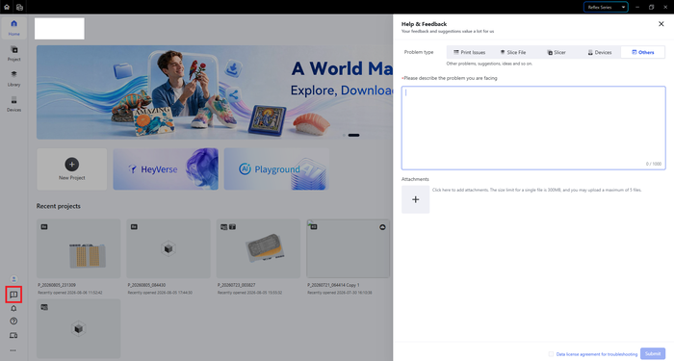Open the Project section in sidebar
This screenshot has width=674, height=361.
point(13,53)
